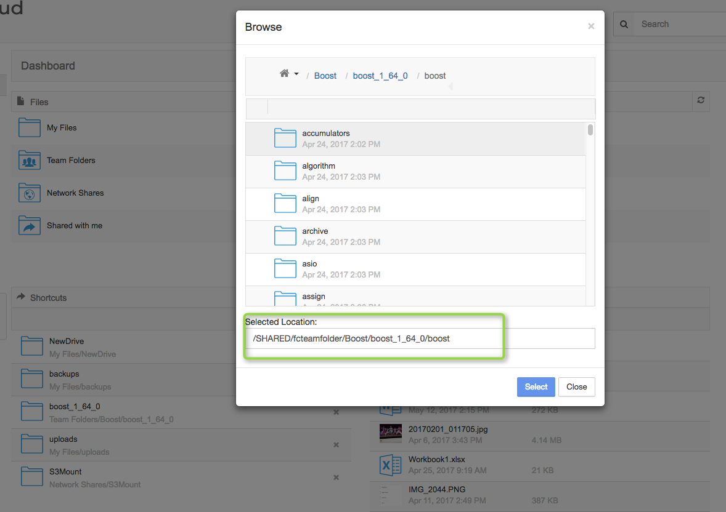The width and height of the screenshot is (726, 512).
Task: Remove the uploads shortcut
Action: 336,445
